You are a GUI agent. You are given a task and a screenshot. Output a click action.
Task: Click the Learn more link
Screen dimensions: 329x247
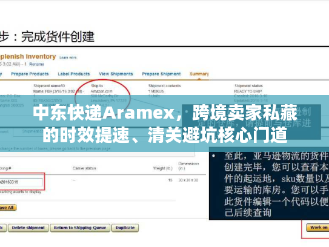pyautogui.click(x=68, y=58)
